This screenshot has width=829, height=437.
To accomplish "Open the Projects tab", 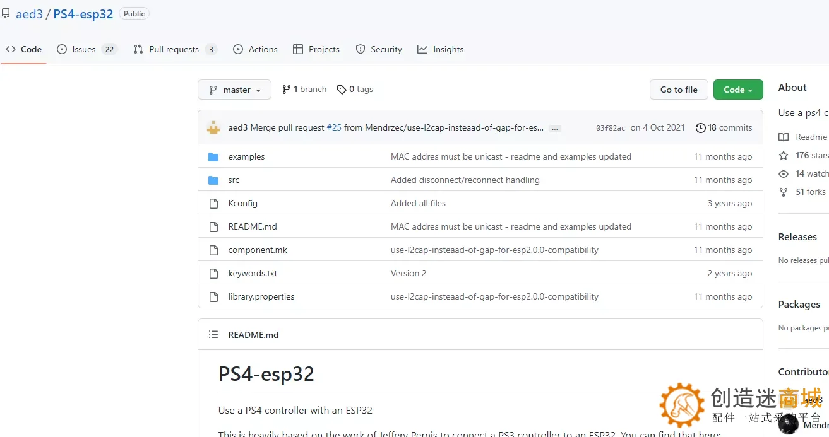I will pos(316,49).
